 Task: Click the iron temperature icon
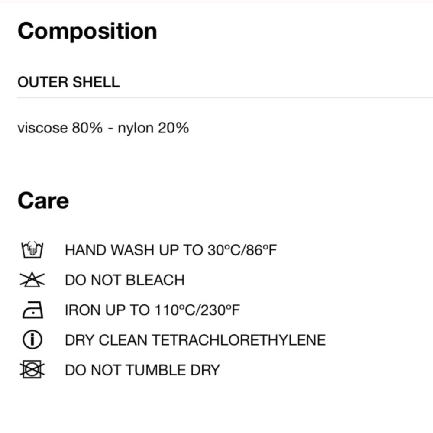point(32,310)
